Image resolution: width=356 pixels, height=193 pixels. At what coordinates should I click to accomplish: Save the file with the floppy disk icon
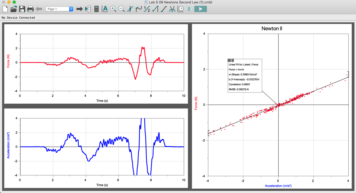22,9
